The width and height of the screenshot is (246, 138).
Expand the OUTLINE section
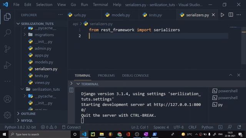click(26, 113)
